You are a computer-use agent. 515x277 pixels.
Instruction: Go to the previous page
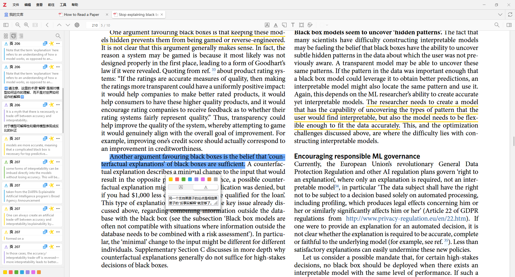click(x=59, y=25)
